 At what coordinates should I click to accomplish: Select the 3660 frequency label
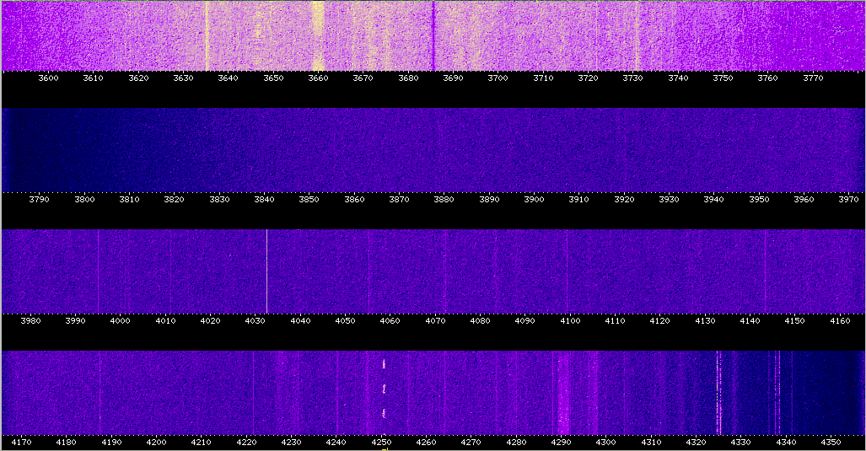click(x=318, y=78)
